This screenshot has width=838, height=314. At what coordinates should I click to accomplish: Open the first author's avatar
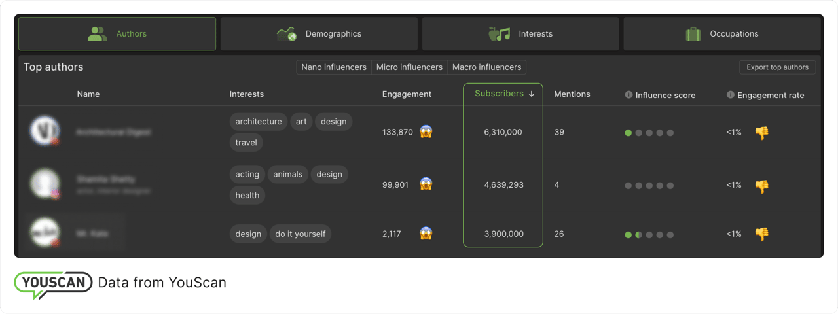point(45,131)
